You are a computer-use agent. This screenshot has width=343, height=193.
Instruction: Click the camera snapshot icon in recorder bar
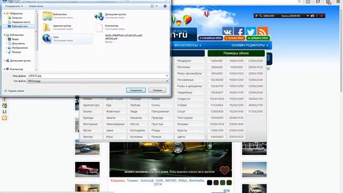(312, 16)
